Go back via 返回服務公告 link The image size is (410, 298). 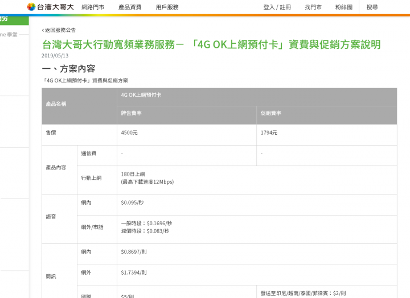click(x=59, y=30)
